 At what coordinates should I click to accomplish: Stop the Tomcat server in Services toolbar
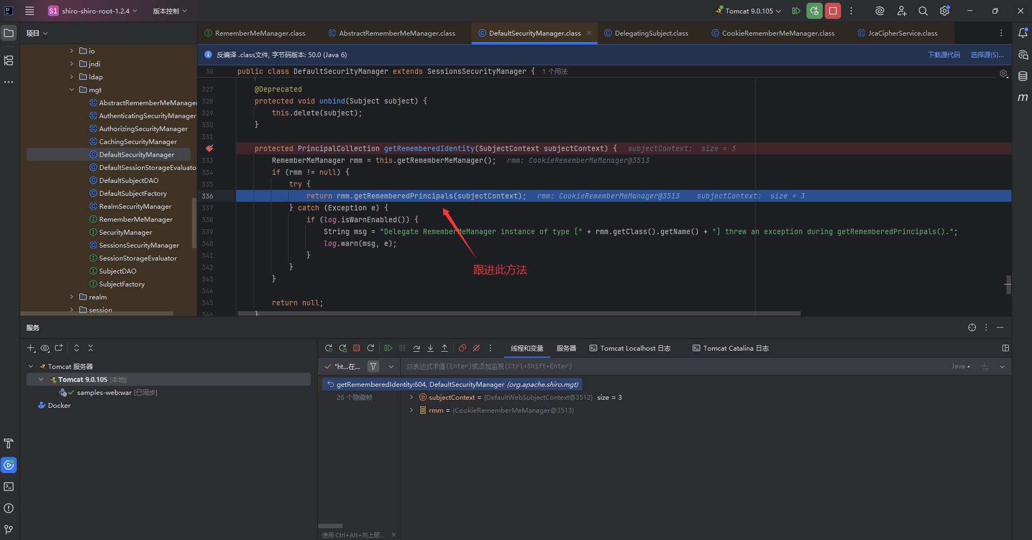[x=357, y=348]
